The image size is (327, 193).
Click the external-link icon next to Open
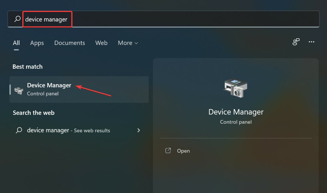point(168,150)
